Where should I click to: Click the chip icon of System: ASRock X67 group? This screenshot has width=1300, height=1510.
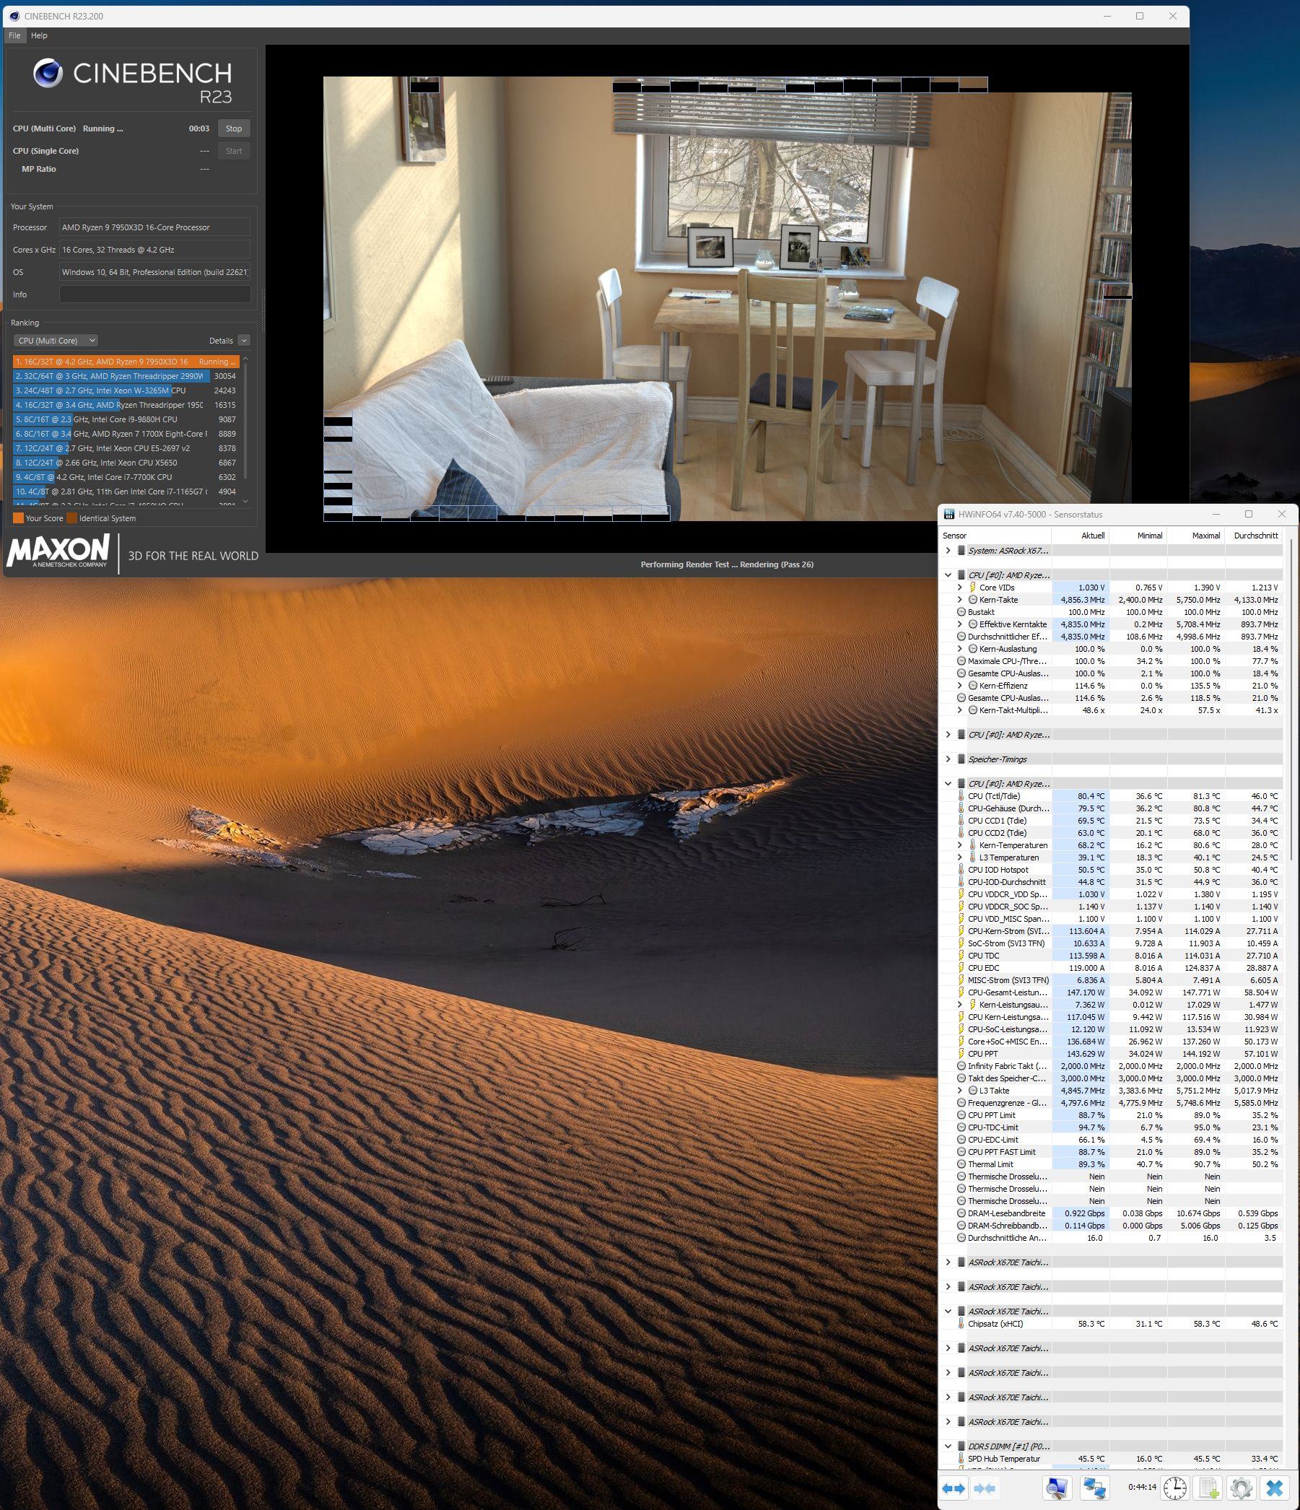(961, 551)
